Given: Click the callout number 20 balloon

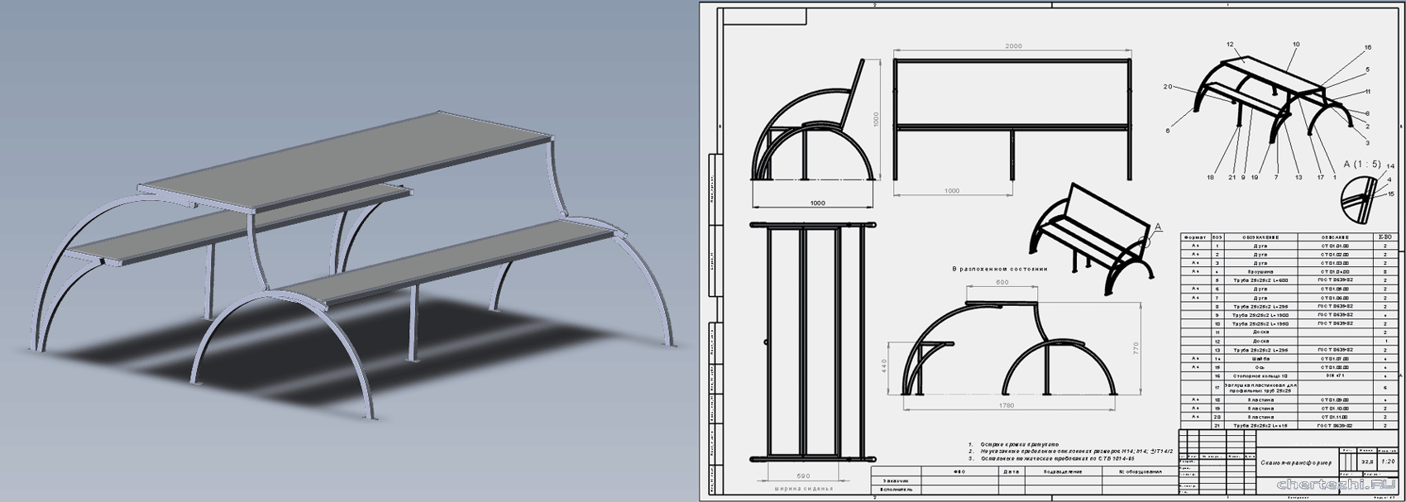Looking at the screenshot, I should [1168, 87].
